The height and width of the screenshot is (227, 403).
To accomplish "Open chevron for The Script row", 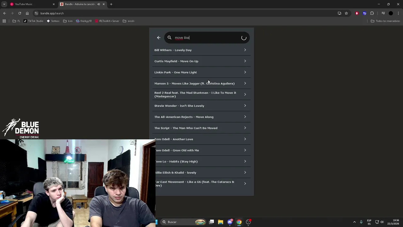I will 245,128.
